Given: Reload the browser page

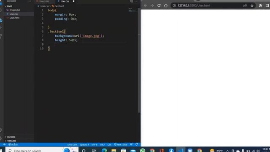Looking at the screenshot, I should 159,5.
